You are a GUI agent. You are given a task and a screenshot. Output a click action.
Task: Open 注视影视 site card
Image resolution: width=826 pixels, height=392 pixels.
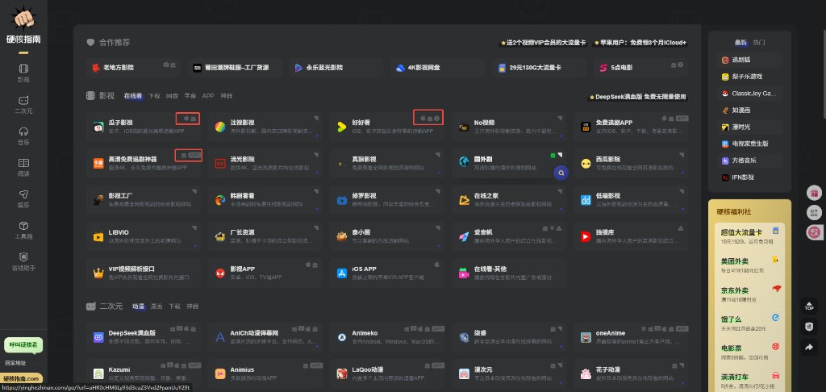265,127
